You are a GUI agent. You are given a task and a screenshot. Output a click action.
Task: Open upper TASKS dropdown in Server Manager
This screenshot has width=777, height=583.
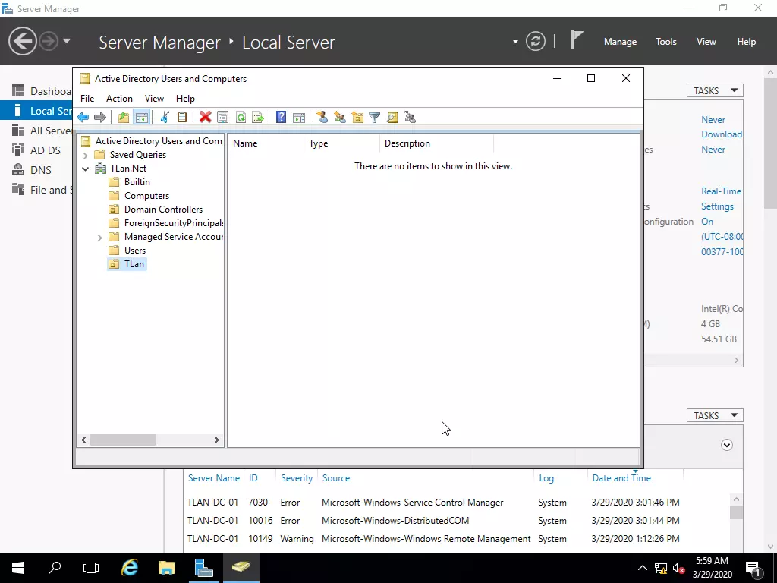click(715, 91)
